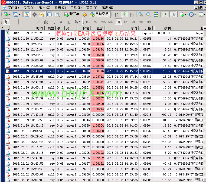This screenshot has height=182, width=206.
Task: Draw a Vertical Line tool
Action: pos(23,22)
